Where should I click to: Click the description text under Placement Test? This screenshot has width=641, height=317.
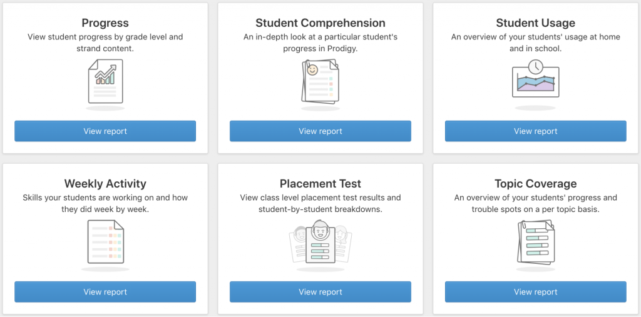tap(320, 204)
